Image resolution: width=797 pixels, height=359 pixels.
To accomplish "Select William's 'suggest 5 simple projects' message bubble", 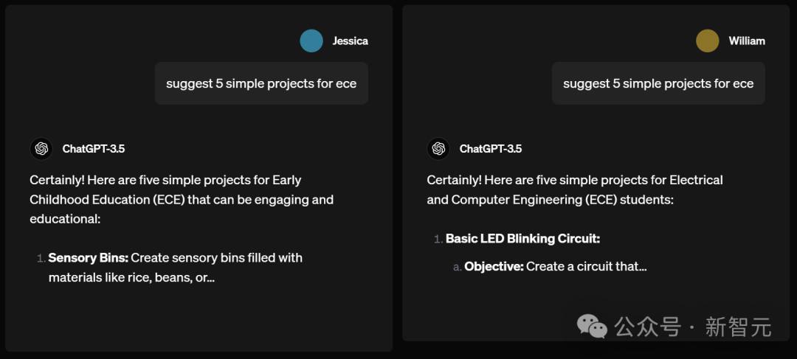I will point(658,83).
